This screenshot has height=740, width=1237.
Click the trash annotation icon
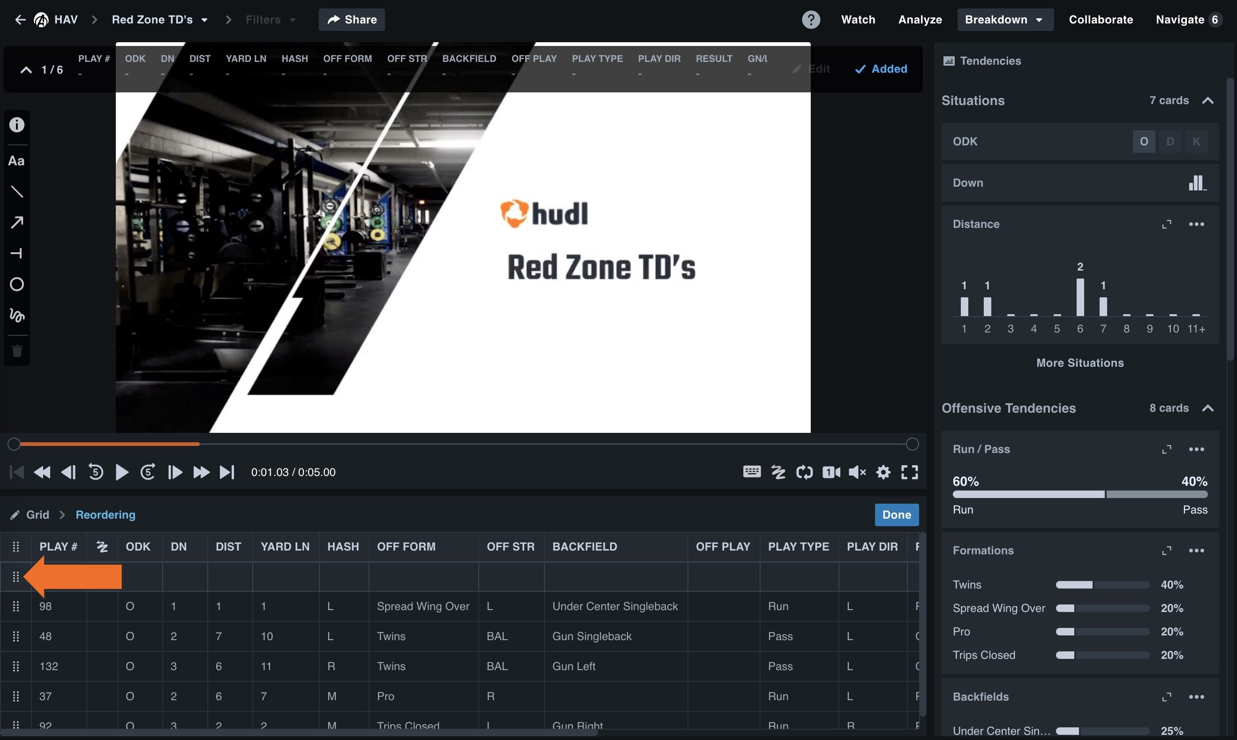click(17, 351)
